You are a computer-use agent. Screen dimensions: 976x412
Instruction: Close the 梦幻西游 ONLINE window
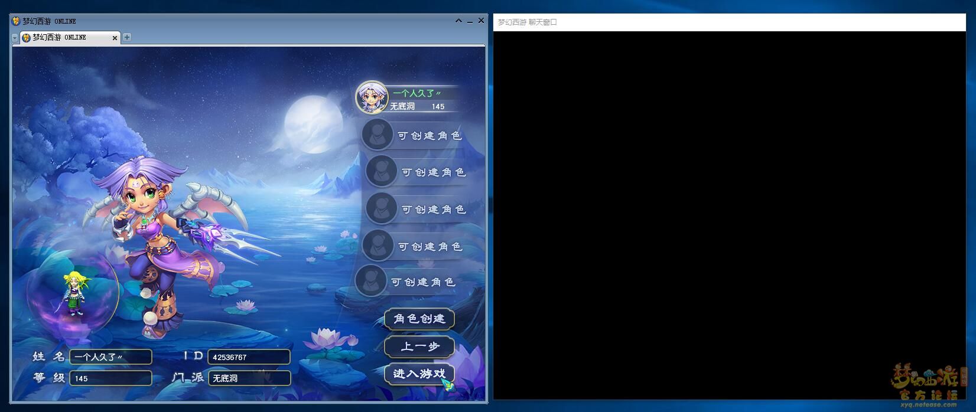pyautogui.click(x=481, y=21)
